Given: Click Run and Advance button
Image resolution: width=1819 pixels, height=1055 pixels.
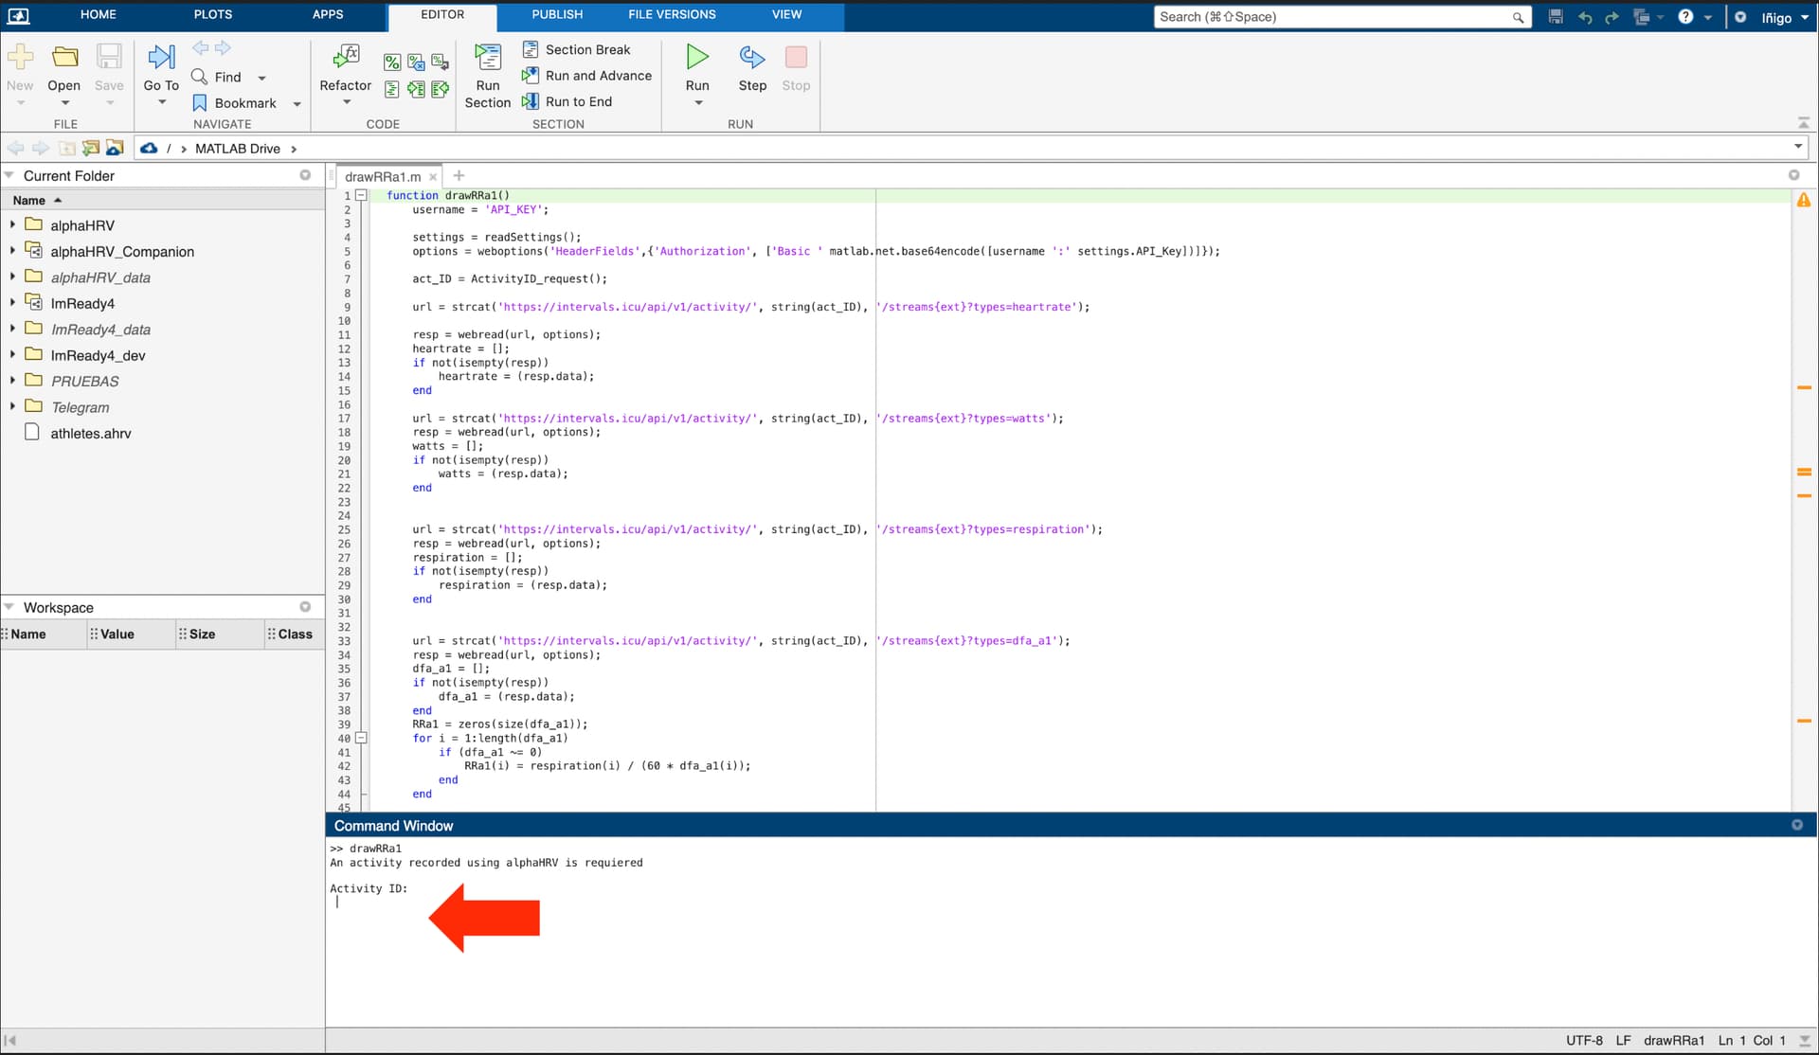Looking at the screenshot, I should (x=586, y=76).
